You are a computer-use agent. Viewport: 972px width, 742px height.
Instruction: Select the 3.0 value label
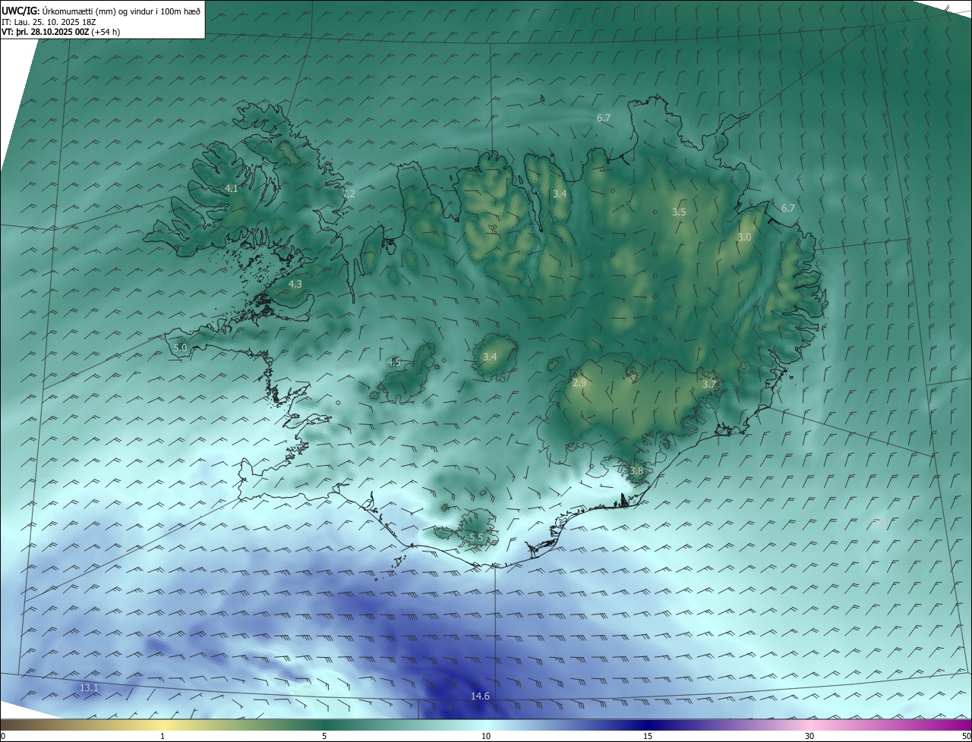pos(744,237)
